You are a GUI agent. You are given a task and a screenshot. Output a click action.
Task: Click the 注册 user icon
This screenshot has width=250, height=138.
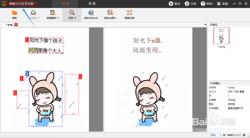click(187, 4)
